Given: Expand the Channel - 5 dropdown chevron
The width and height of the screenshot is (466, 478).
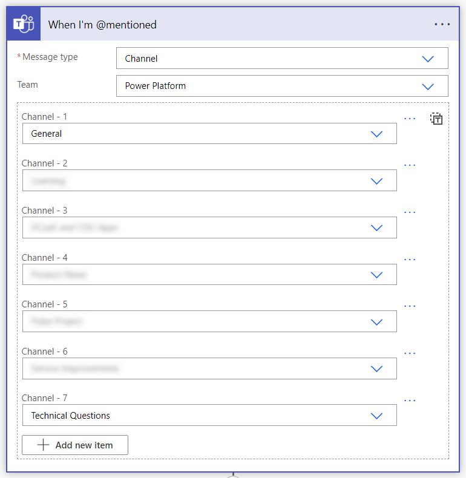Looking at the screenshot, I should point(376,322).
